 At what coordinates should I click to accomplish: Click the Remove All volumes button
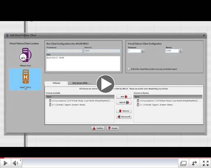click(x=124, y=117)
